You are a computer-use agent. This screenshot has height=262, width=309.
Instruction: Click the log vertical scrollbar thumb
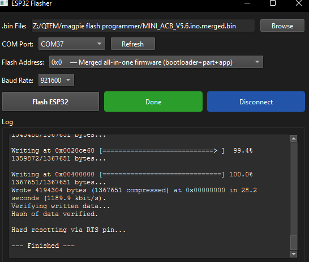point(294,243)
